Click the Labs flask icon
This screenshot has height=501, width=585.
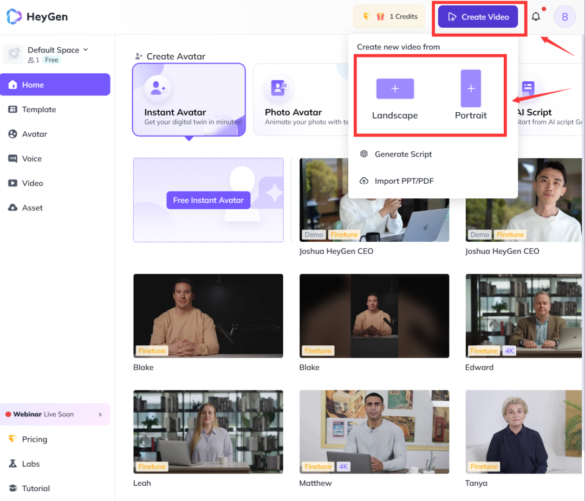pos(12,464)
